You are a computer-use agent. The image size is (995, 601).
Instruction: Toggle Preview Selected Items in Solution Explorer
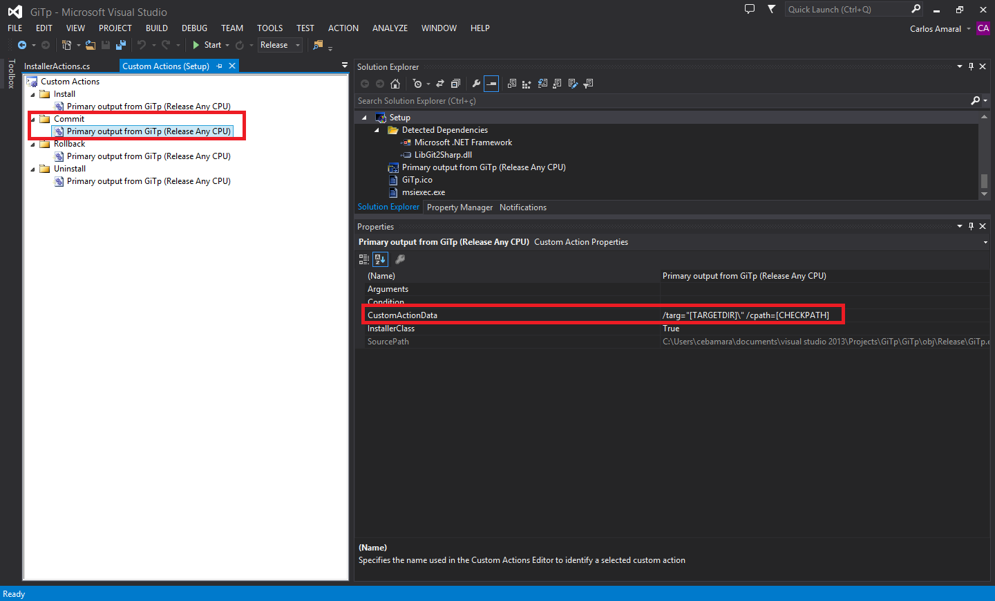491,84
